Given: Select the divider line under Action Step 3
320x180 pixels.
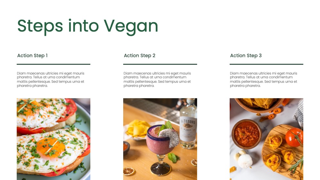Looking at the screenshot, I should pyautogui.click(x=266, y=64).
